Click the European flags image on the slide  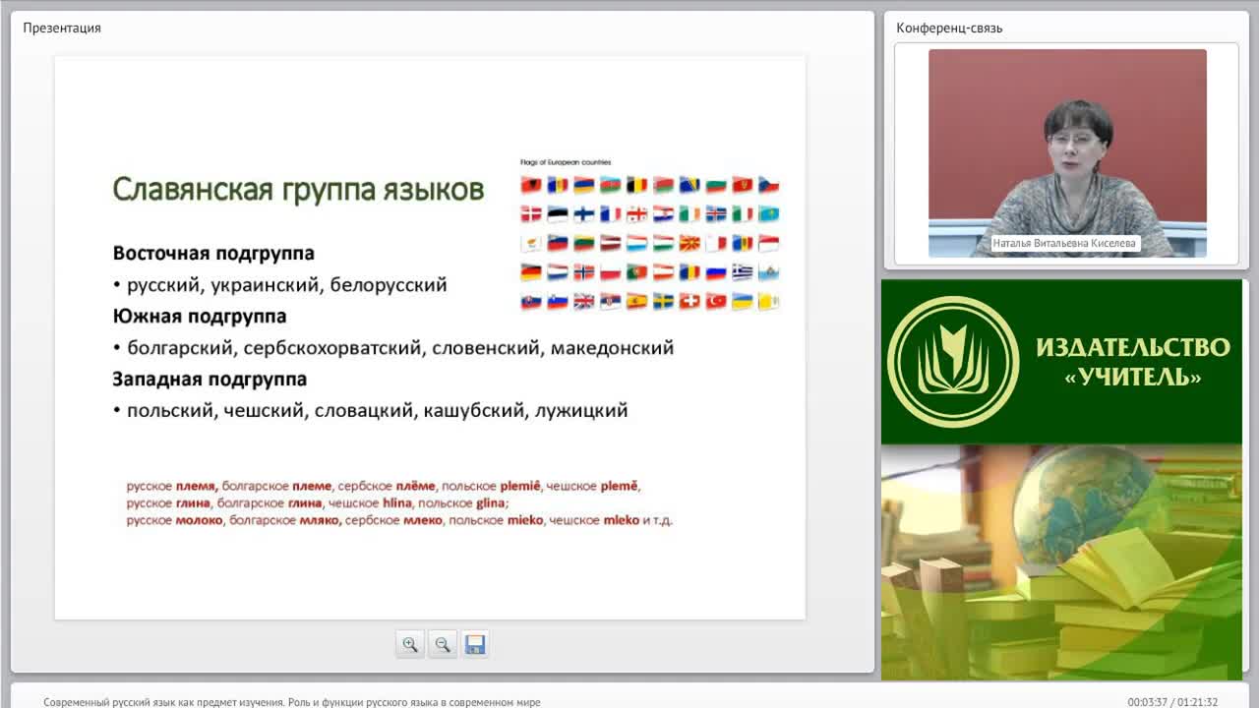[649, 242]
